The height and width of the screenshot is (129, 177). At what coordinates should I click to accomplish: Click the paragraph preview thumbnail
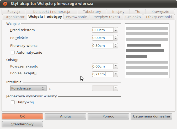(x=147, y=51)
